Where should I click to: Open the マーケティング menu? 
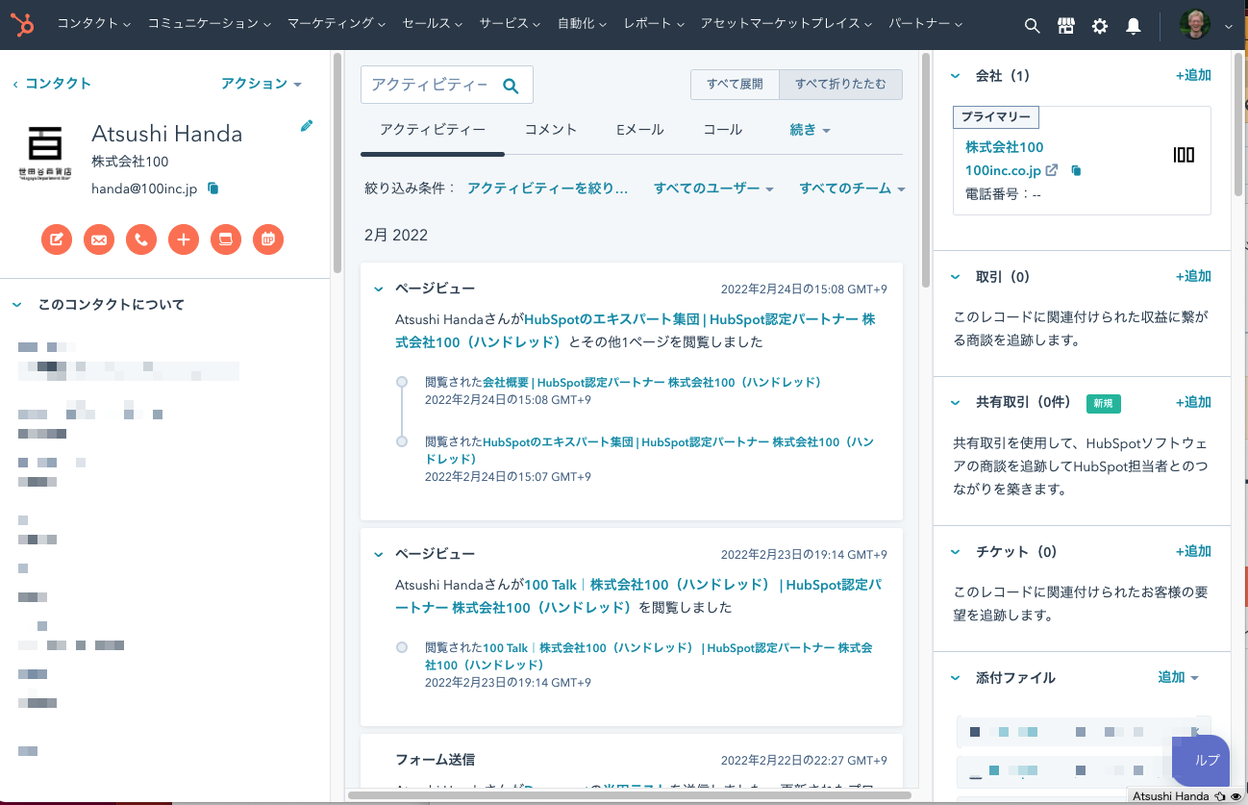[337, 23]
